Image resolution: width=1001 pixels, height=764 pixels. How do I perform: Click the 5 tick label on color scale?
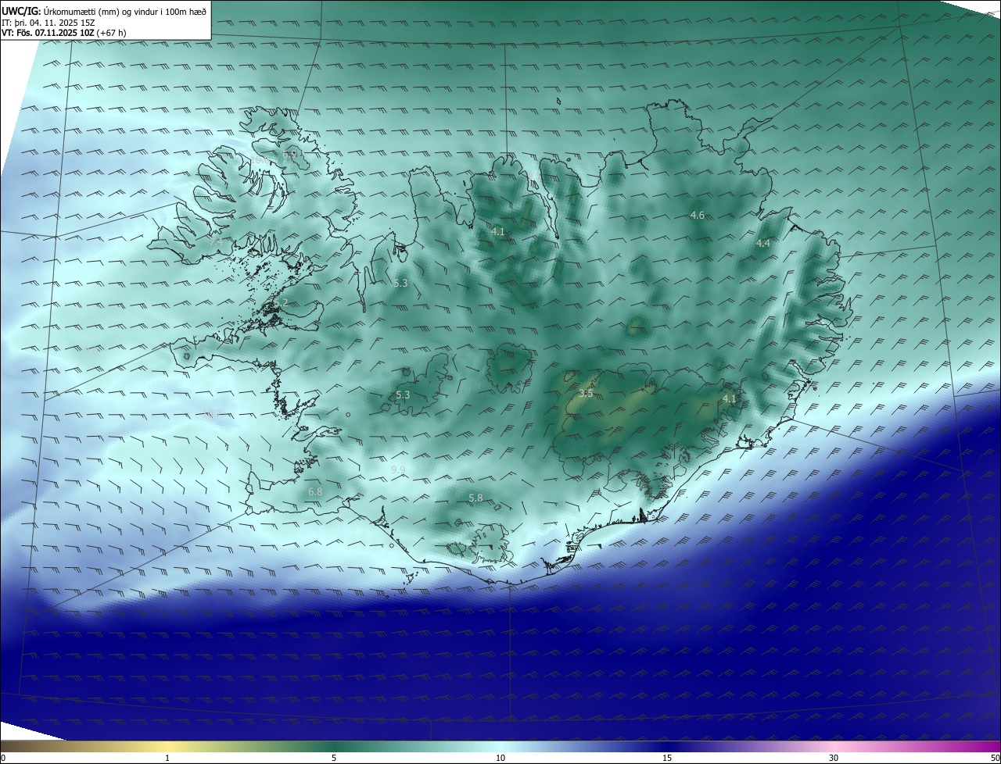coord(334,758)
